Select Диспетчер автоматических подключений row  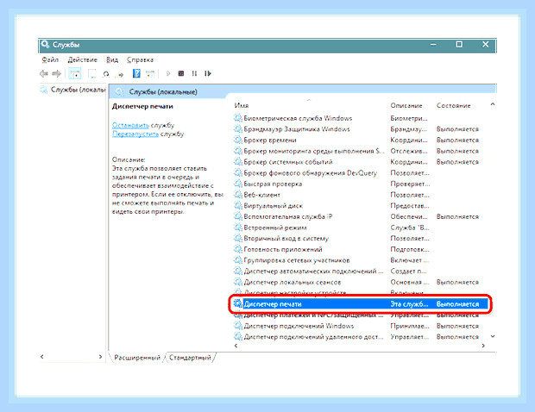point(361,271)
